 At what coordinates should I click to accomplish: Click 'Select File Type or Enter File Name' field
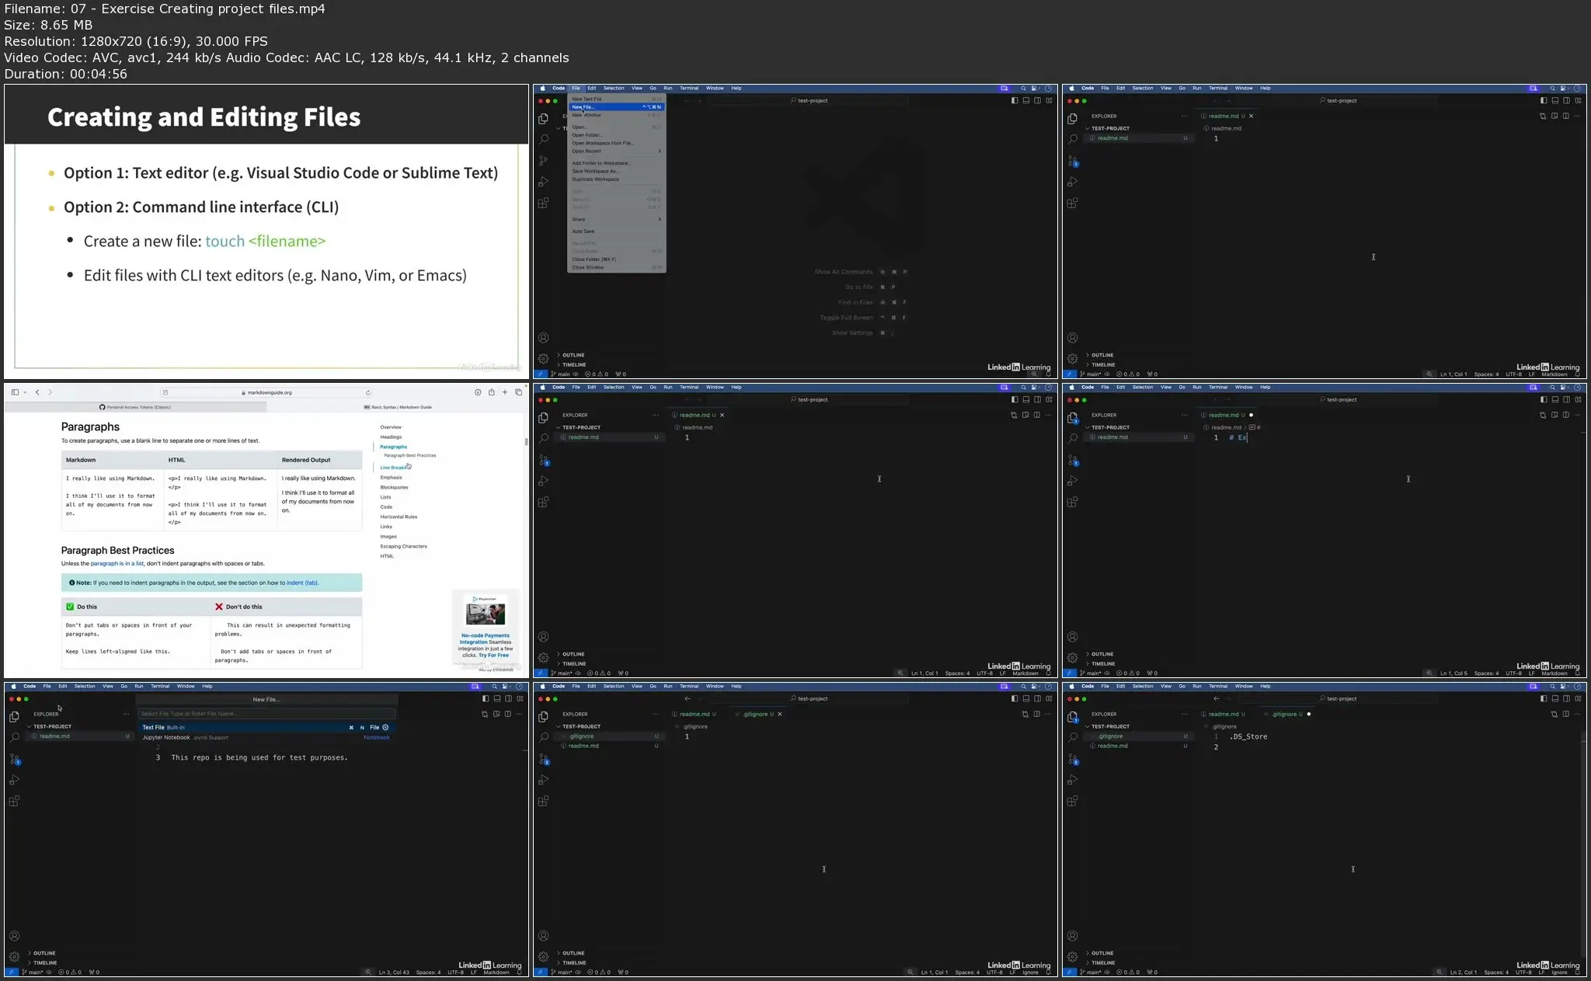pyautogui.click(x=266, y=714)
